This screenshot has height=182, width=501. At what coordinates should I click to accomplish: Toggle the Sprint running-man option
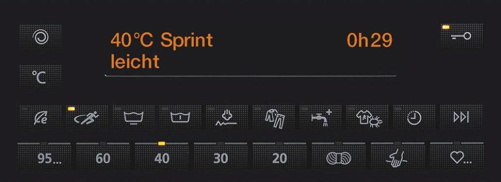pyautogui.click(x=87, y=117)
